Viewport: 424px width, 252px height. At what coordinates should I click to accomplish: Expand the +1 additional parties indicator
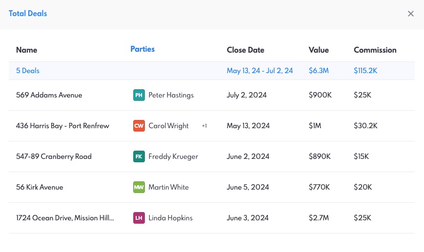204,126
